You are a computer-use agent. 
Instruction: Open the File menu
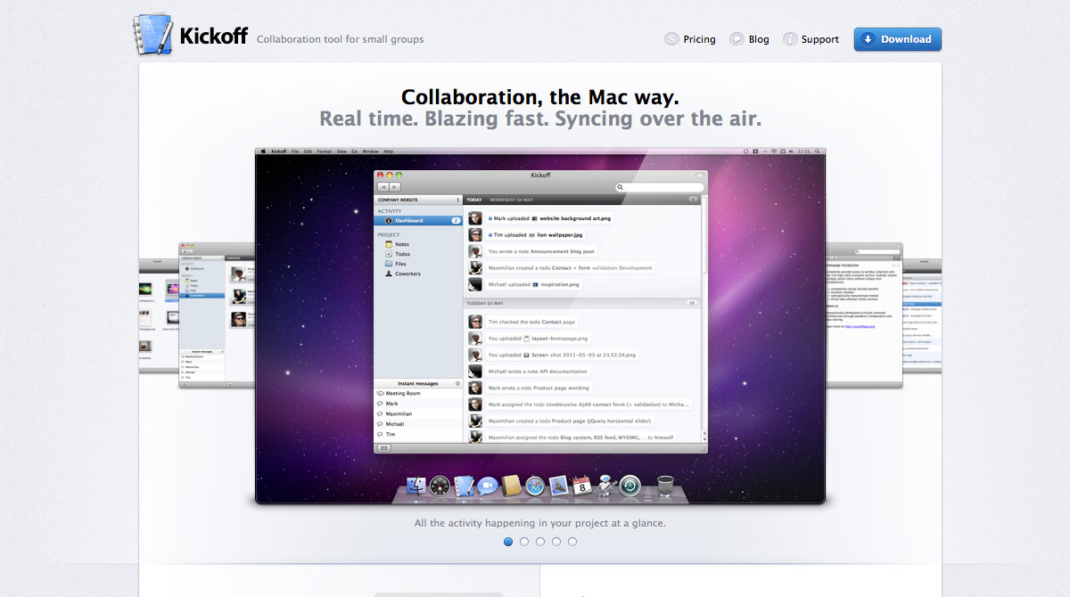coord(295,151)
